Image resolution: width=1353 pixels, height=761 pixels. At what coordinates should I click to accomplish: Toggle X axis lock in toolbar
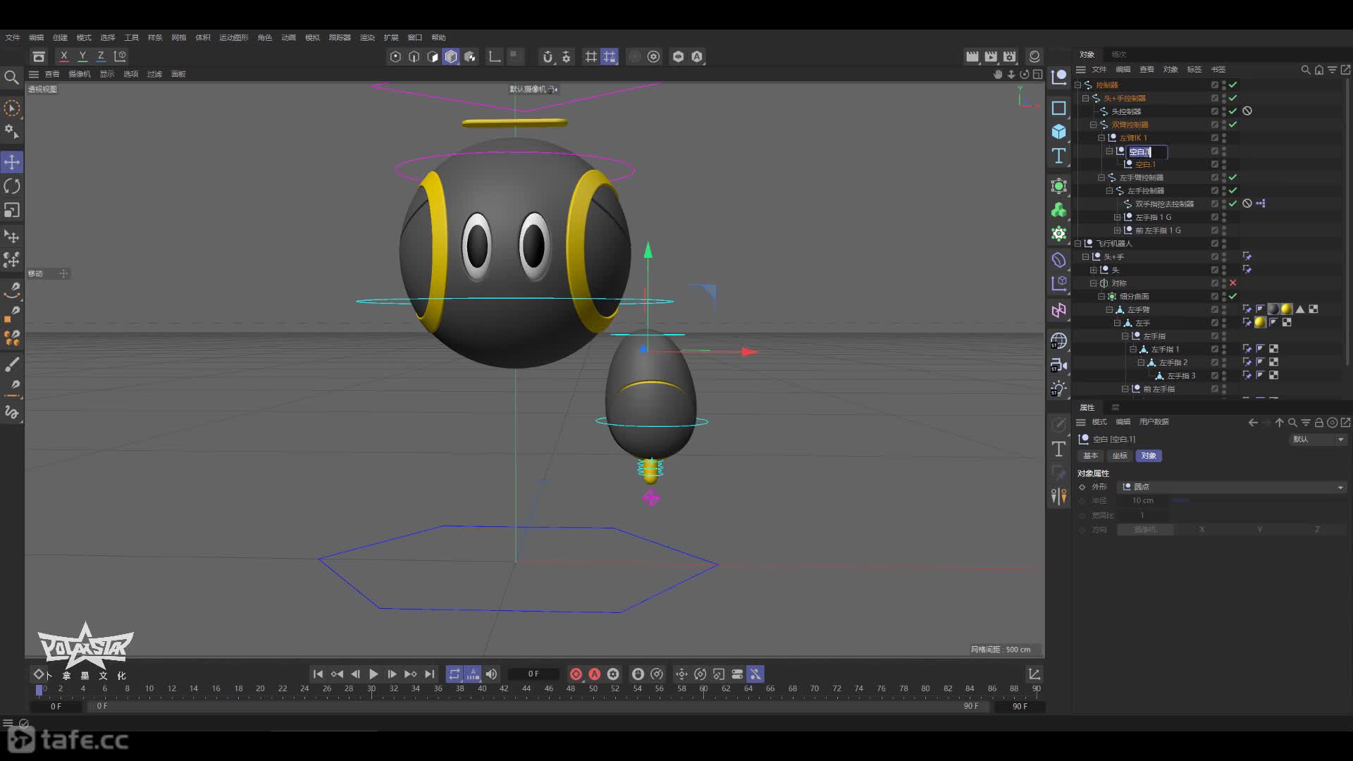coord(64,56)
